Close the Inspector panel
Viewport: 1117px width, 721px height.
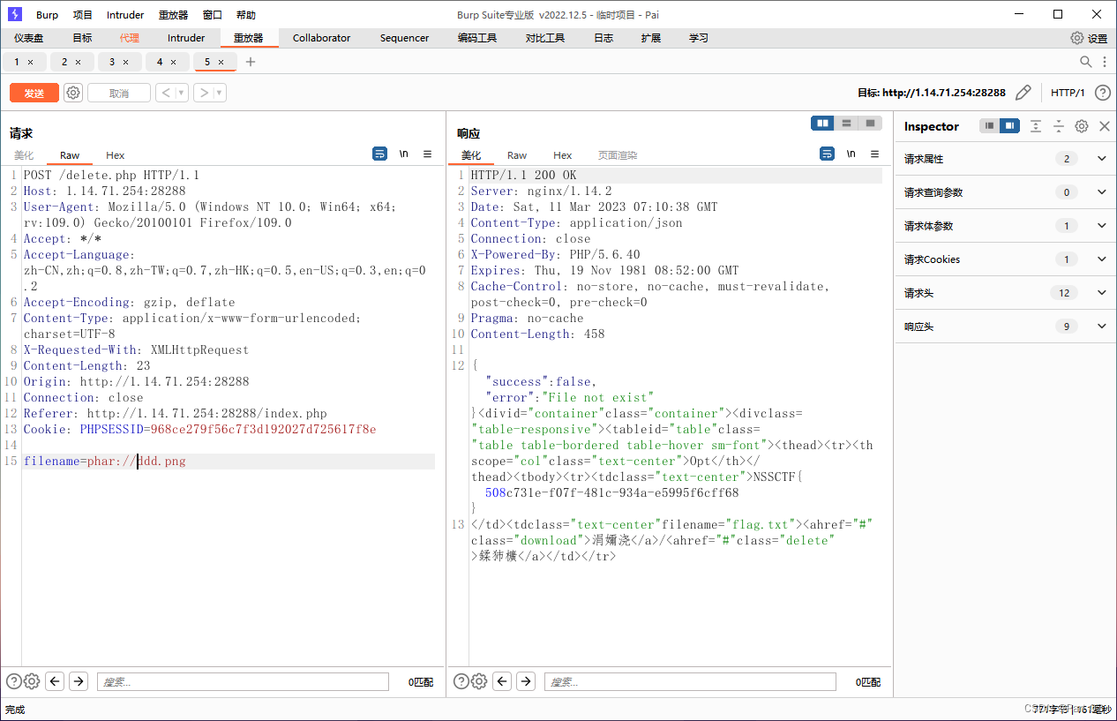[x=1105, y=126]
